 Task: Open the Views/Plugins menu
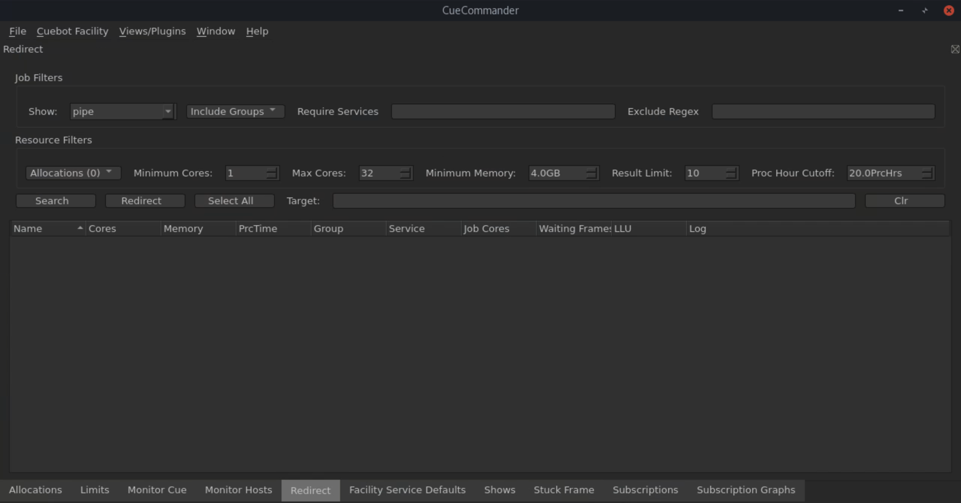click(x=152, y=31)
